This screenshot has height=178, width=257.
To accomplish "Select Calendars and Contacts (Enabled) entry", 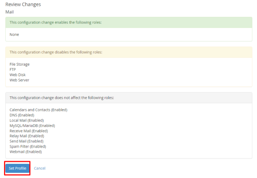I will (38, 110).
